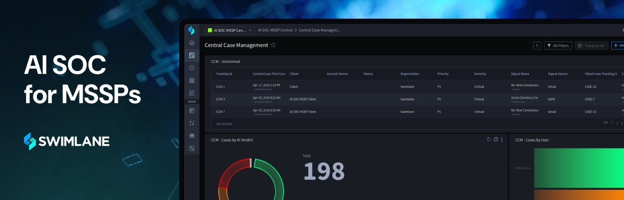Click SIEM signal source cell
Viewport: 624px width, 200px height.
click(x=551, y=99)
